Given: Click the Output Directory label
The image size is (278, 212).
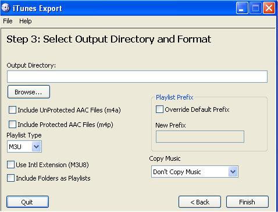Looking at the screenshot, I should (31, 65).
